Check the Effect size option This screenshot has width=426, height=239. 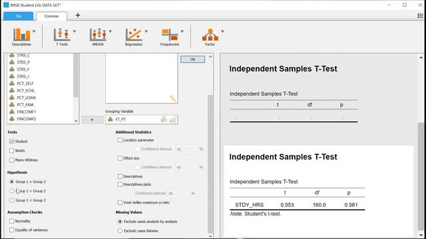120,158
